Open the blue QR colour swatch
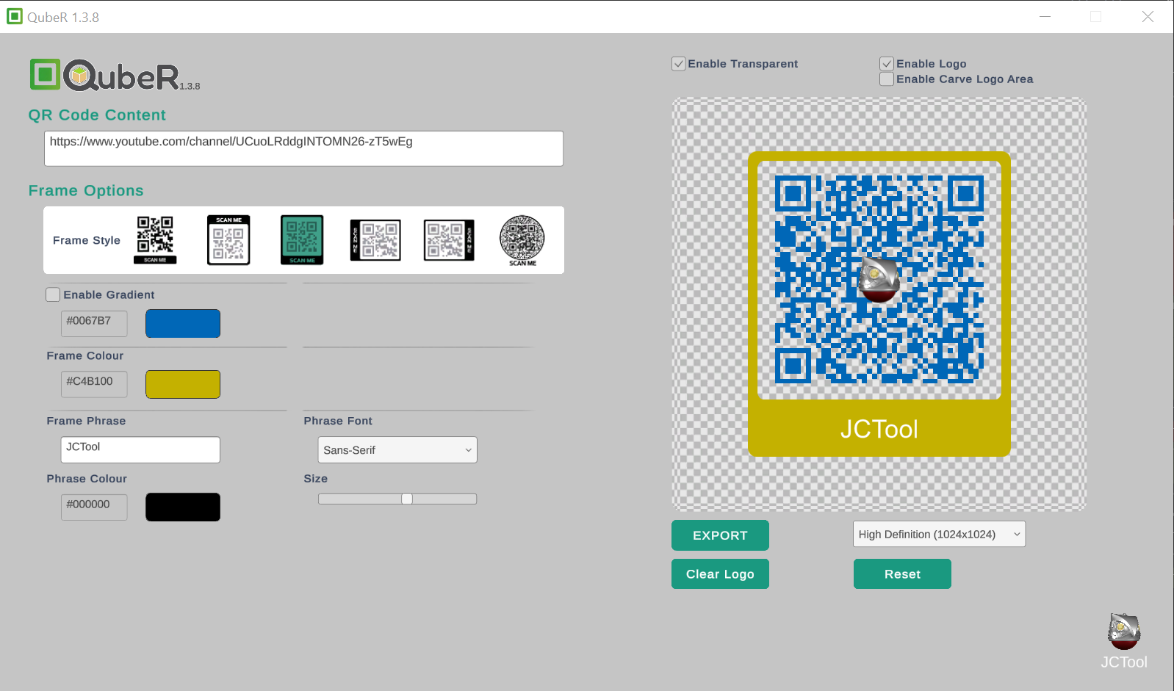Screen dimensions: 1174x691 click(183, 324)
